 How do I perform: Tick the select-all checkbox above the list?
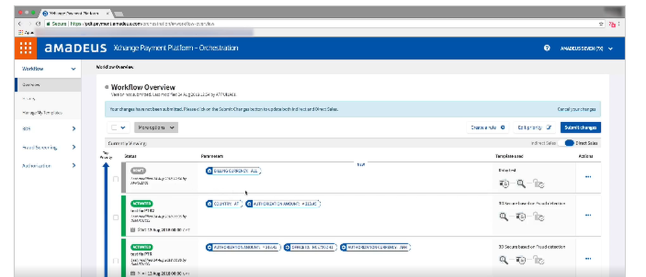[x=114, y=128]
